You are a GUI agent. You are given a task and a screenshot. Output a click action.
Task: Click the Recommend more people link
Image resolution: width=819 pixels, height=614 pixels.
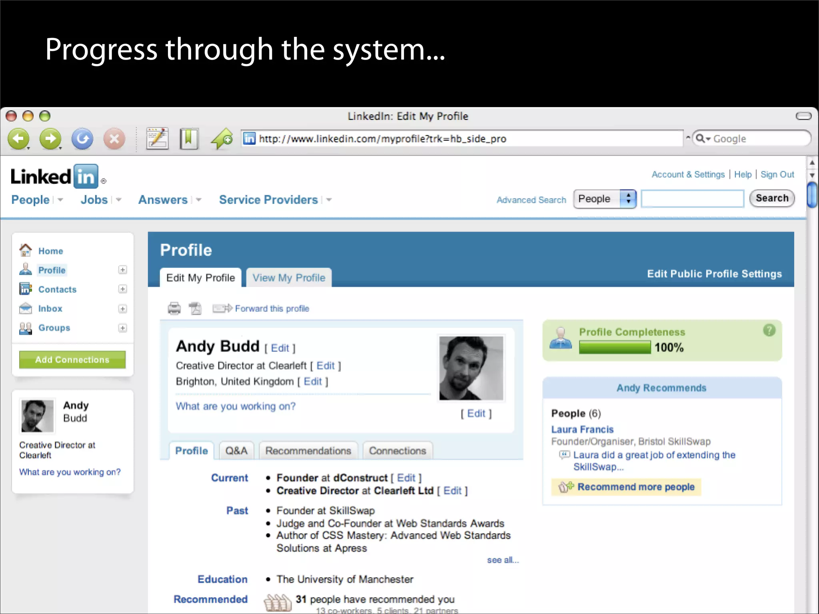(635, 487)
